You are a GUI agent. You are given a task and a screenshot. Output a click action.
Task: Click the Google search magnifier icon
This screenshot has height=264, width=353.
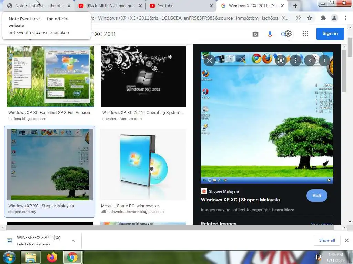[x=283, y=34]
